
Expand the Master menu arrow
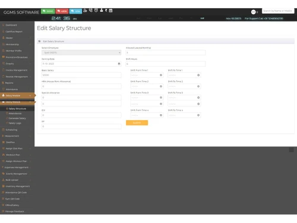pos(30,38)
